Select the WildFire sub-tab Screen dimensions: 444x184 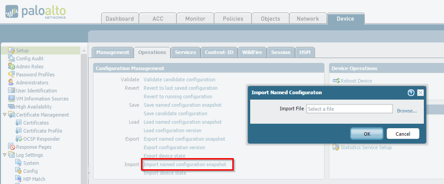click(x=252, y=52)
